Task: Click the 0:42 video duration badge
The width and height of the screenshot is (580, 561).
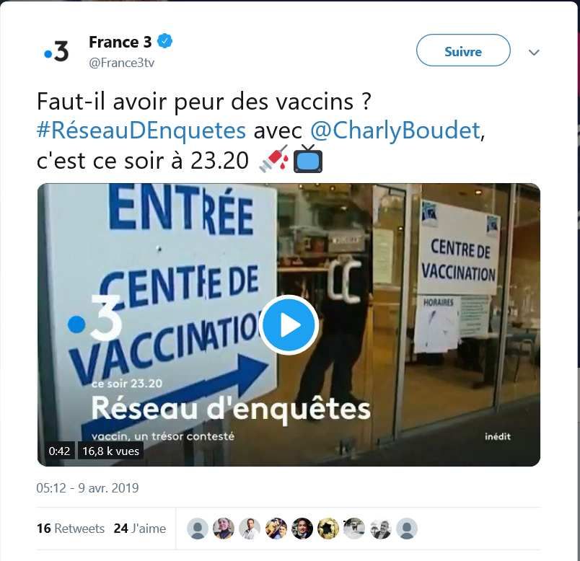Action: pyautogui.click(x=59, y=451)
